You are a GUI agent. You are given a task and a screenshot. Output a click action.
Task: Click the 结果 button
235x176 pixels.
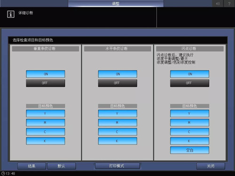[x=31, y=166]
